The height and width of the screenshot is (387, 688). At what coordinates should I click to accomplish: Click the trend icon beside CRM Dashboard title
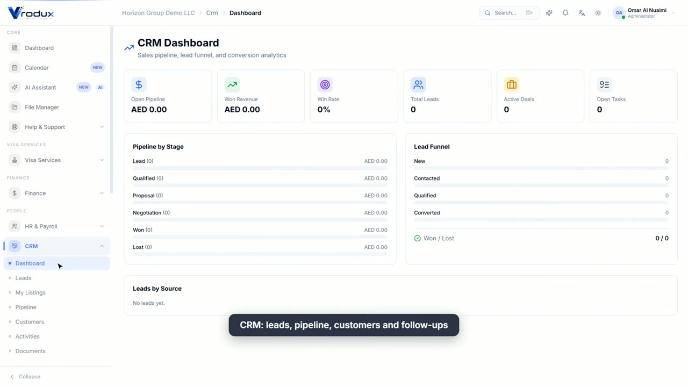[129, 48]
